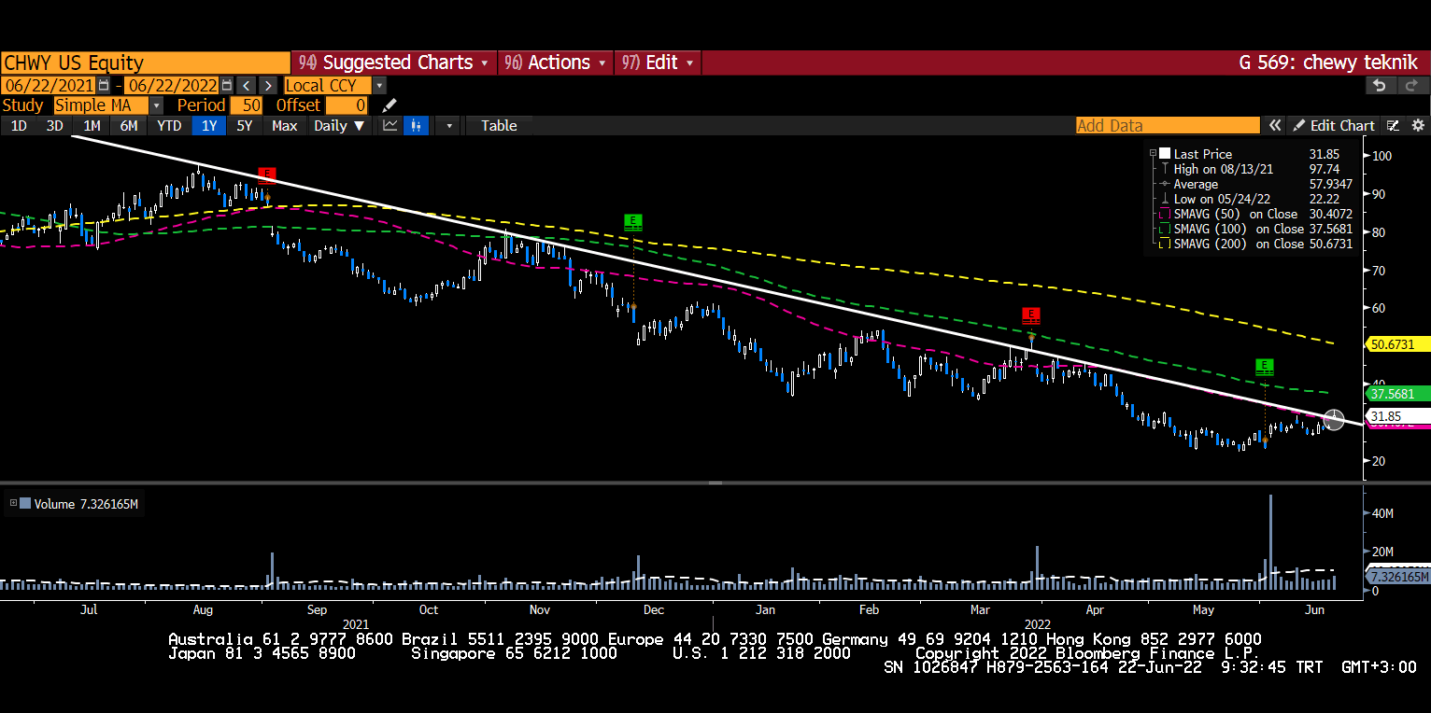
Task: Click the Low on 05/24/22 legend marker
Action: [1164, 199]
